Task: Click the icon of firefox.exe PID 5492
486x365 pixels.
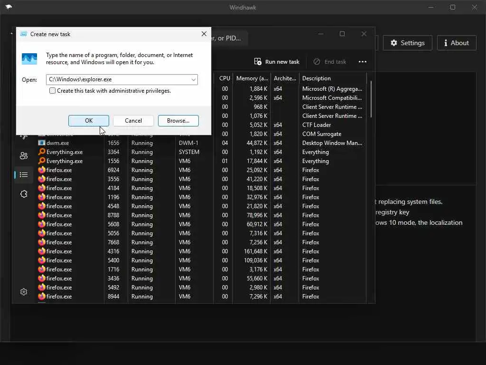Action: tap(42, 287)
